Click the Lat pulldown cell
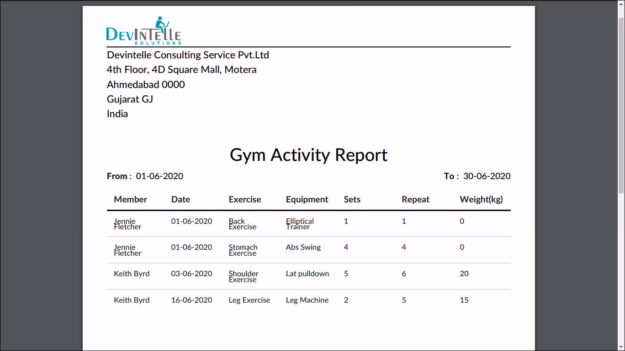 [307, 274]
